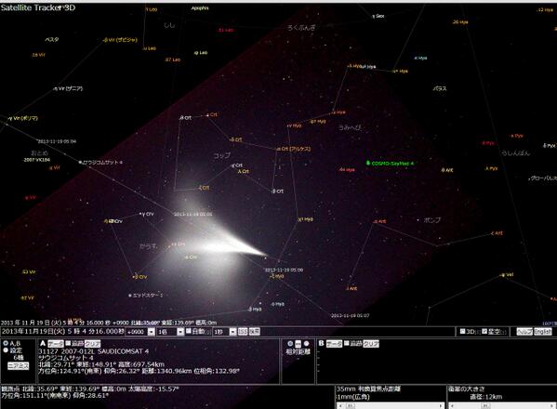This screenshot has height=409, width=557.
Task: Select the 設定 settings radio button
Action: (6, 350)
